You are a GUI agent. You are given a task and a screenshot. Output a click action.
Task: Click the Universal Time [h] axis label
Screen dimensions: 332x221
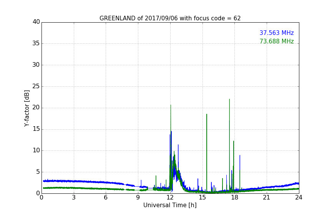coord(170,205)
